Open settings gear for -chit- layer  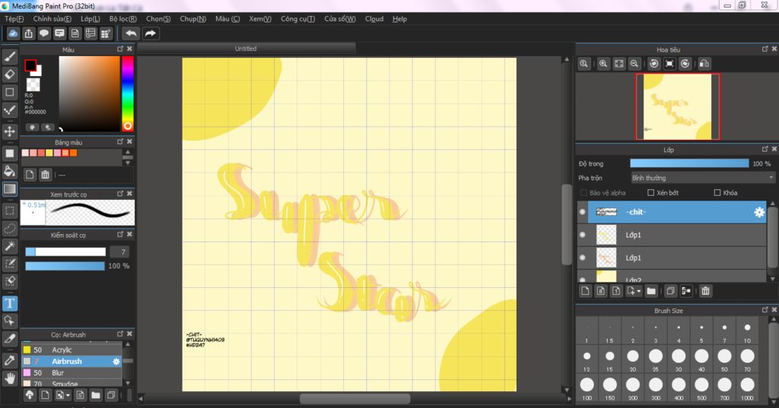759,212
